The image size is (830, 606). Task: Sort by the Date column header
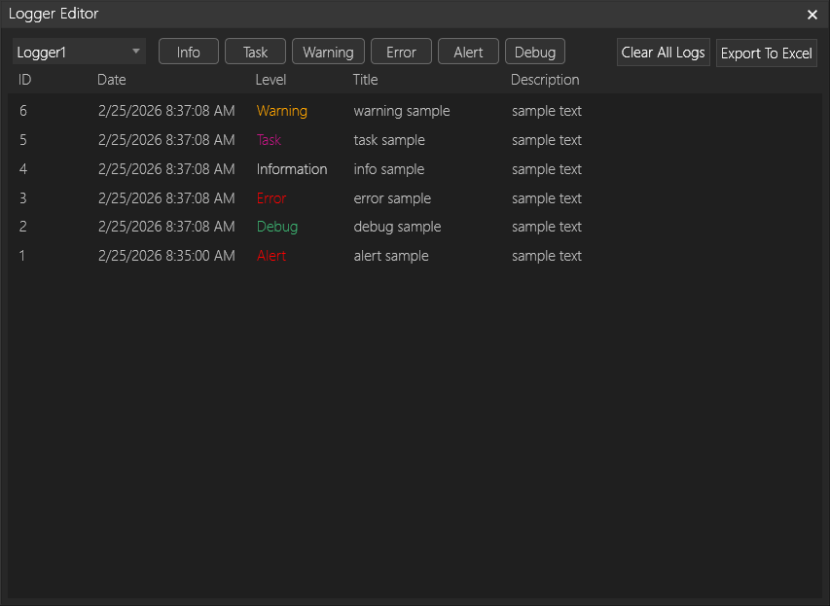click(112, 80)
